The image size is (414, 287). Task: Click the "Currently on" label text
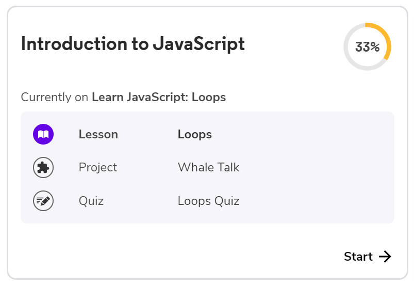(x=54, y=97)
